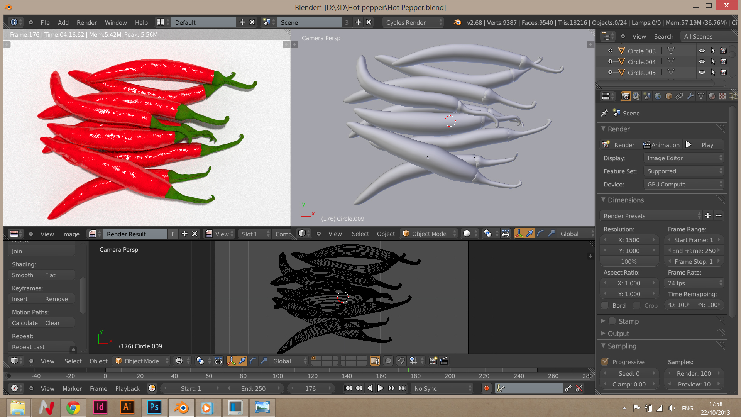Open the Playback menu in timeline

[x=127, y=388]
